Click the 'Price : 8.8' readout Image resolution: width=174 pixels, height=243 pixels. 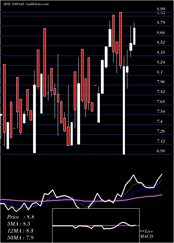(x=20, y=217)
